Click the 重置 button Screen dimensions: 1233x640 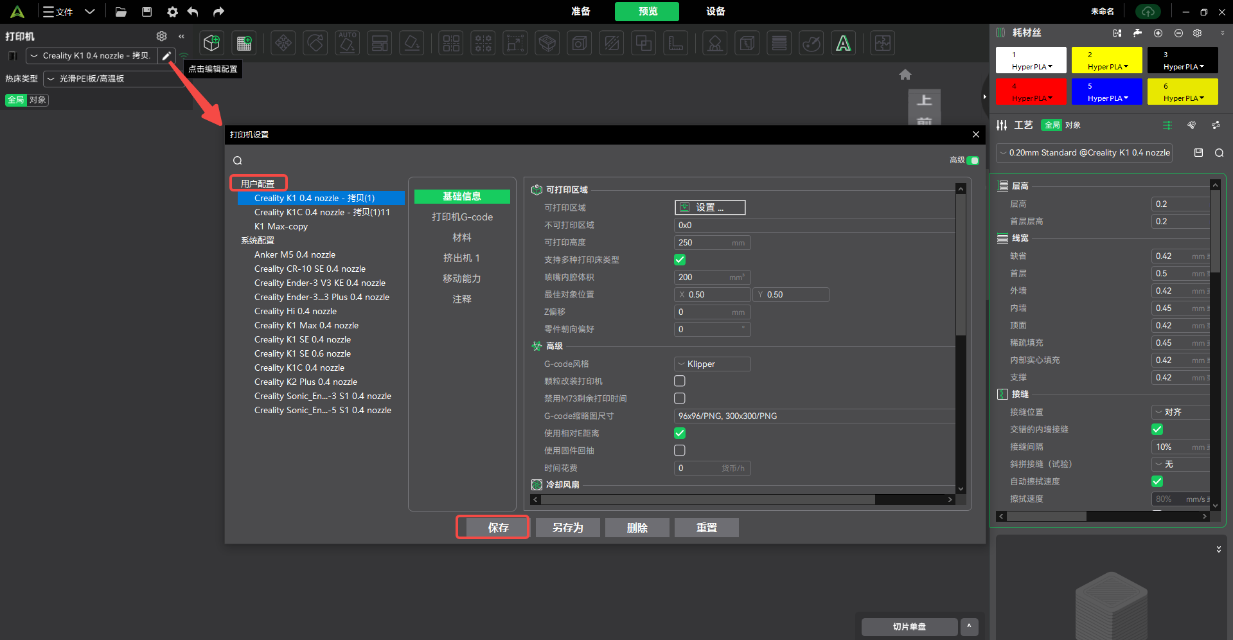click(707, 528)
